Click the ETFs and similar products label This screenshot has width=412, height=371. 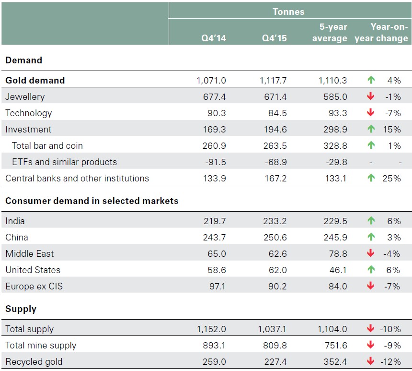(64, 162)
